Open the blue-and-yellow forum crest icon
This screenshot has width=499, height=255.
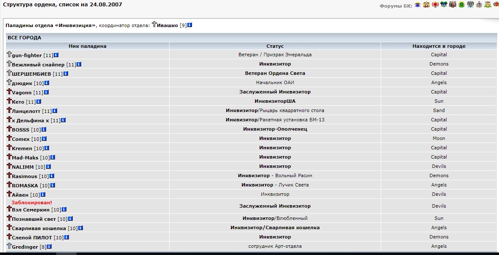click(417, 5)
